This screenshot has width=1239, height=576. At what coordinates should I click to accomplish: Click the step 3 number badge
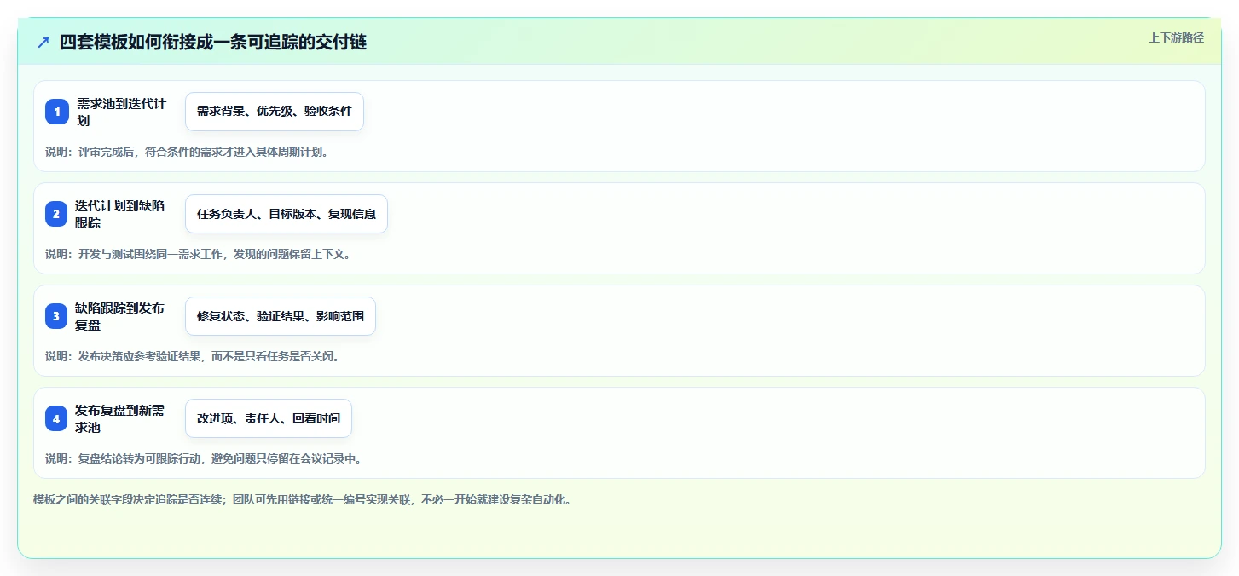(56, 316)
